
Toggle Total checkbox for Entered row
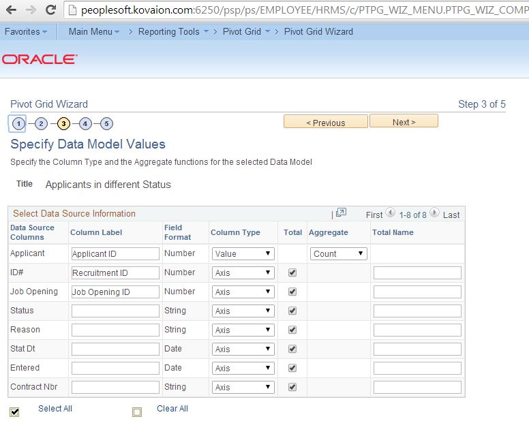click(x=292, y=368)
